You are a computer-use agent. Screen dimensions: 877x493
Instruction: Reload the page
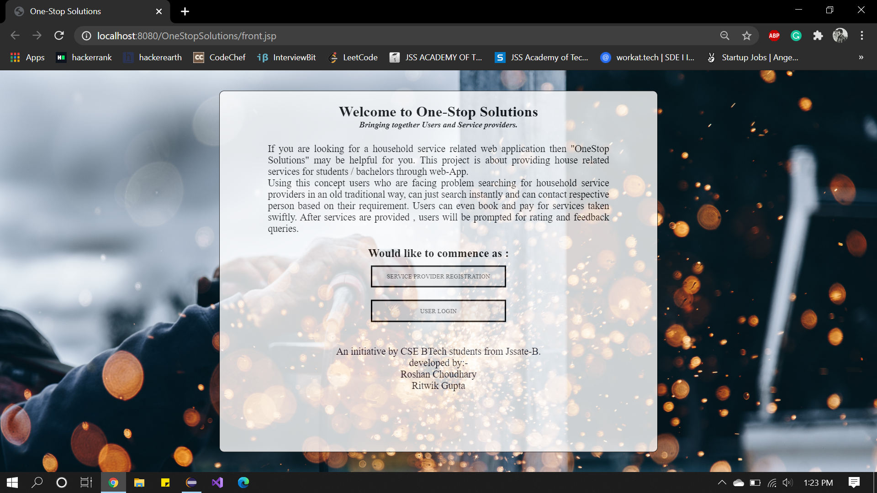pyautogui.click(x=59, y=36)
